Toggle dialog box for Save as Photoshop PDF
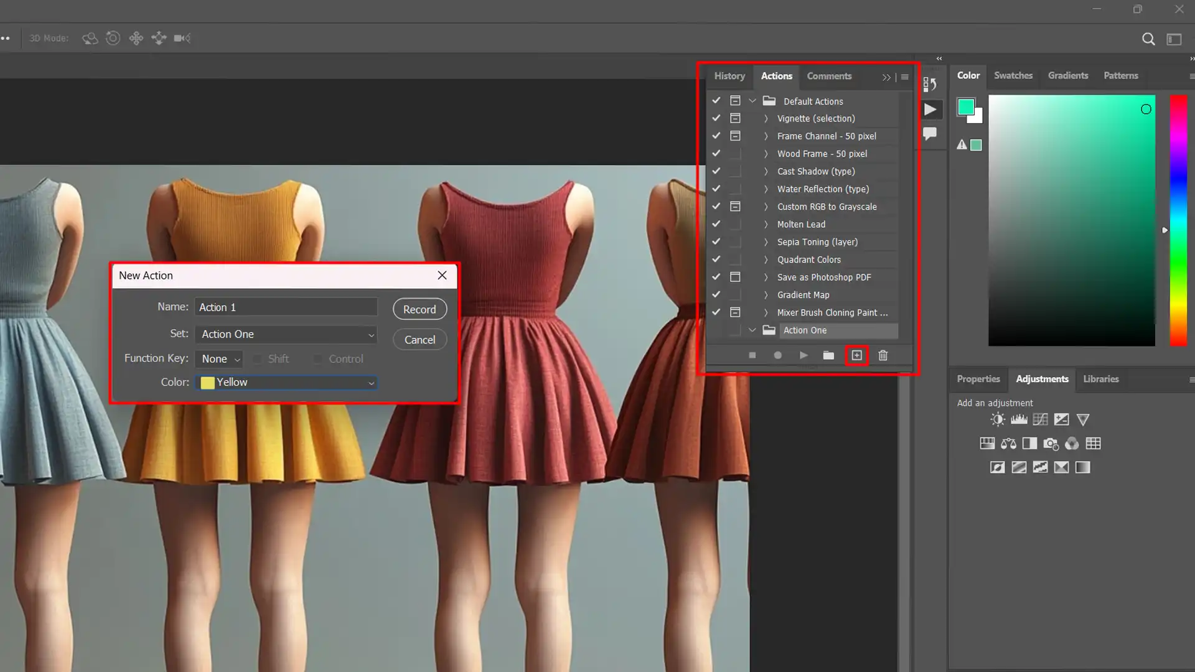 point(735,277)
